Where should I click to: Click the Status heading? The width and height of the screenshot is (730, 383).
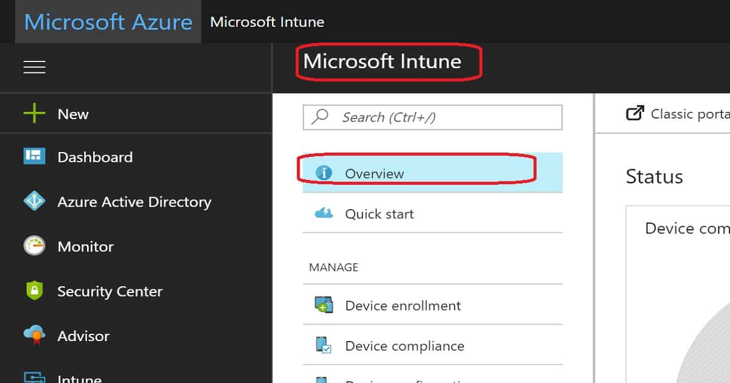click(654, 177)
